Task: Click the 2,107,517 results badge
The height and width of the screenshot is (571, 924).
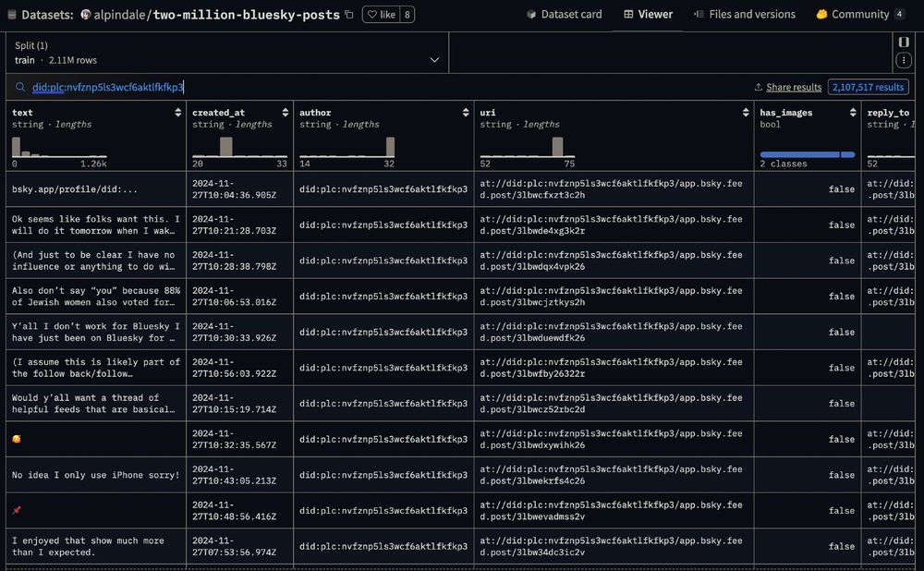Action: 868,87
